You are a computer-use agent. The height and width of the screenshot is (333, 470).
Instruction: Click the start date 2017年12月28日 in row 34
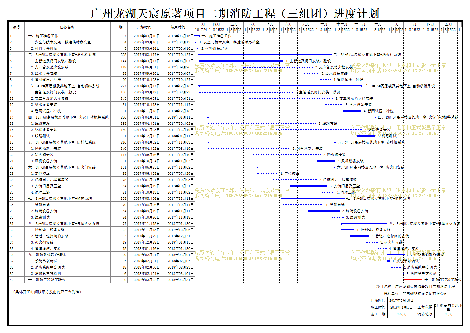[147, 242]
